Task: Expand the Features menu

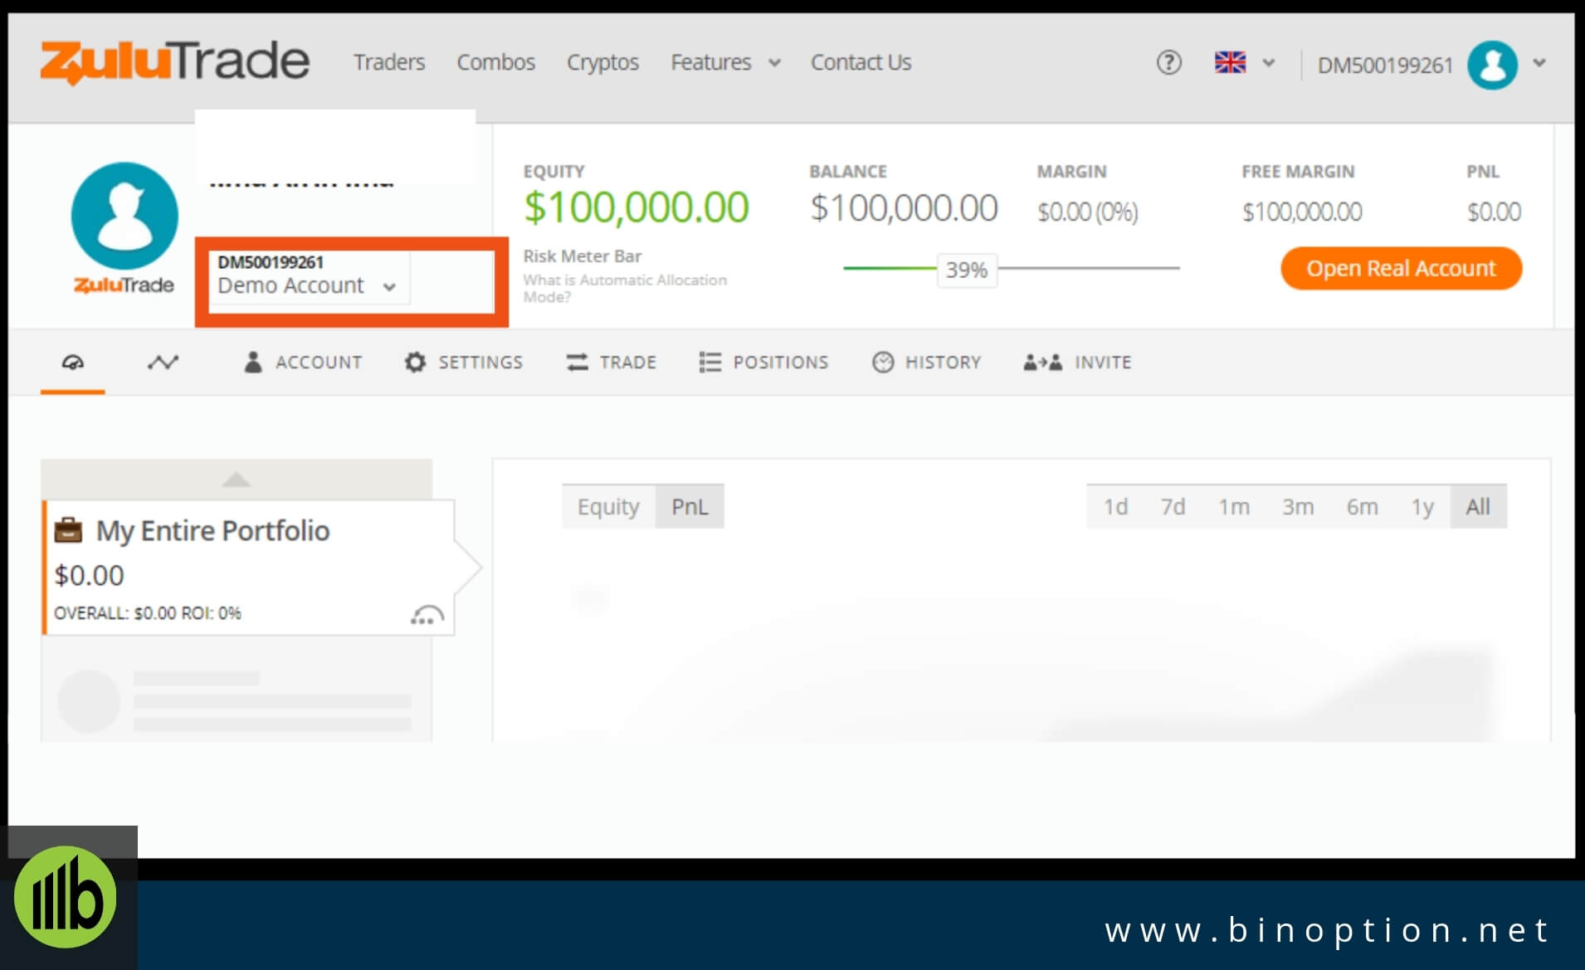Action: tap(724, 63)
